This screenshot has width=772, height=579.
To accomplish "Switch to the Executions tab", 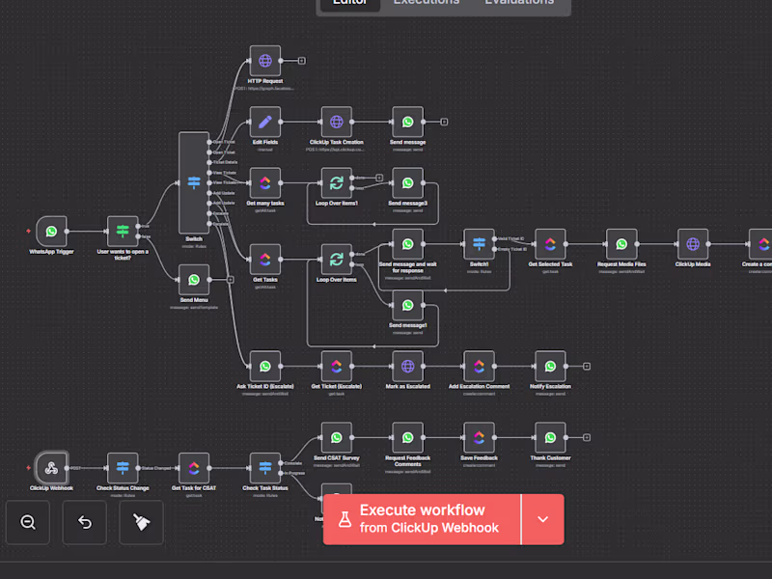I will pyautogui.click(x=427, y=3).
